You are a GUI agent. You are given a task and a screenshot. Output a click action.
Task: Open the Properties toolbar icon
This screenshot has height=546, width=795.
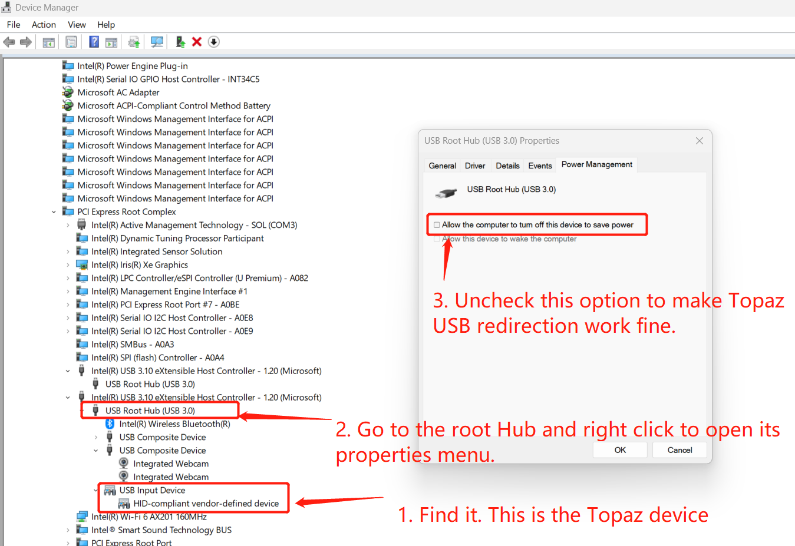coord(71,42)
